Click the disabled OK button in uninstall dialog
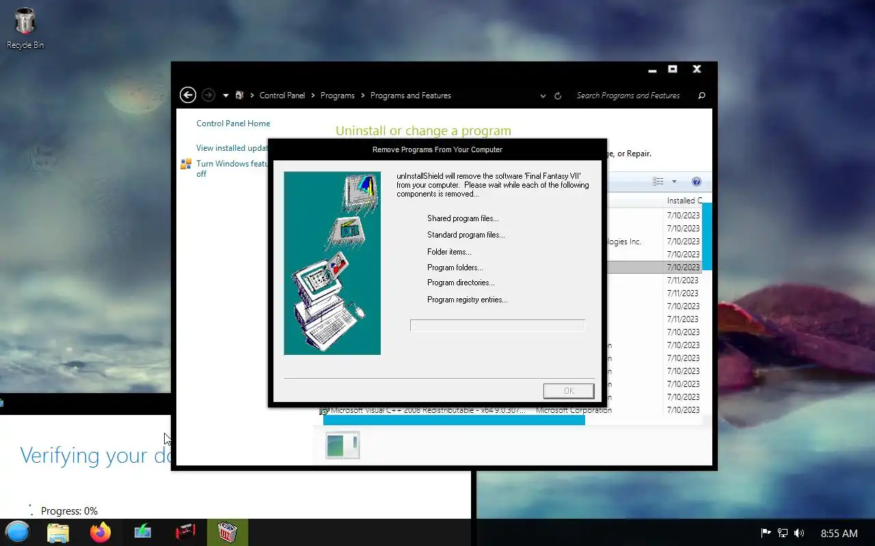 [x=569, y=391]
